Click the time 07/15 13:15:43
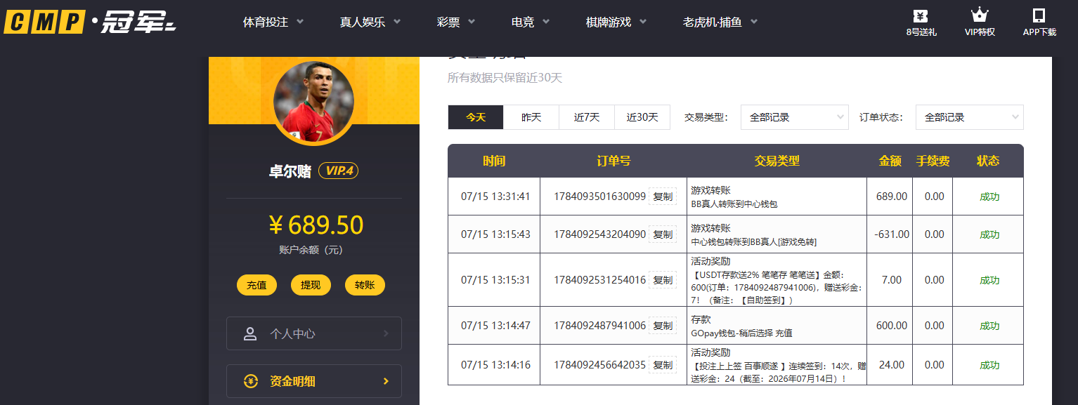This screenshot has width=1078, height=405. pos(495,234)
